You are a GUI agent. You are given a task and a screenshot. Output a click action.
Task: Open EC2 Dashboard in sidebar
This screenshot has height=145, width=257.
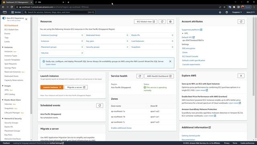tap(11, 25)
